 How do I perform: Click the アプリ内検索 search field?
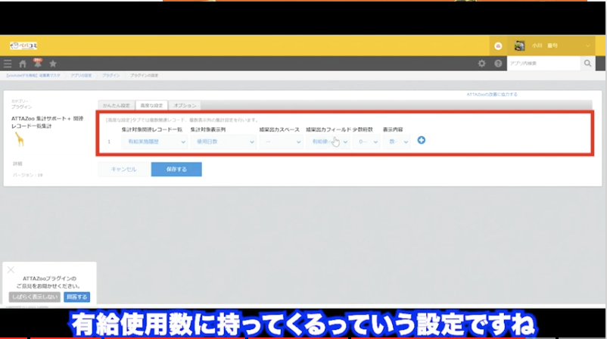(543, 64)
